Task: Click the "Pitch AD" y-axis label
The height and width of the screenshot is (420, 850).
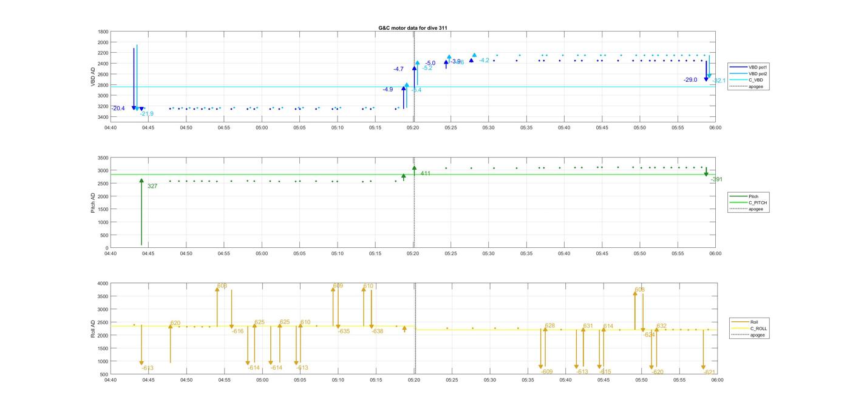Action: tap(93, 202)
